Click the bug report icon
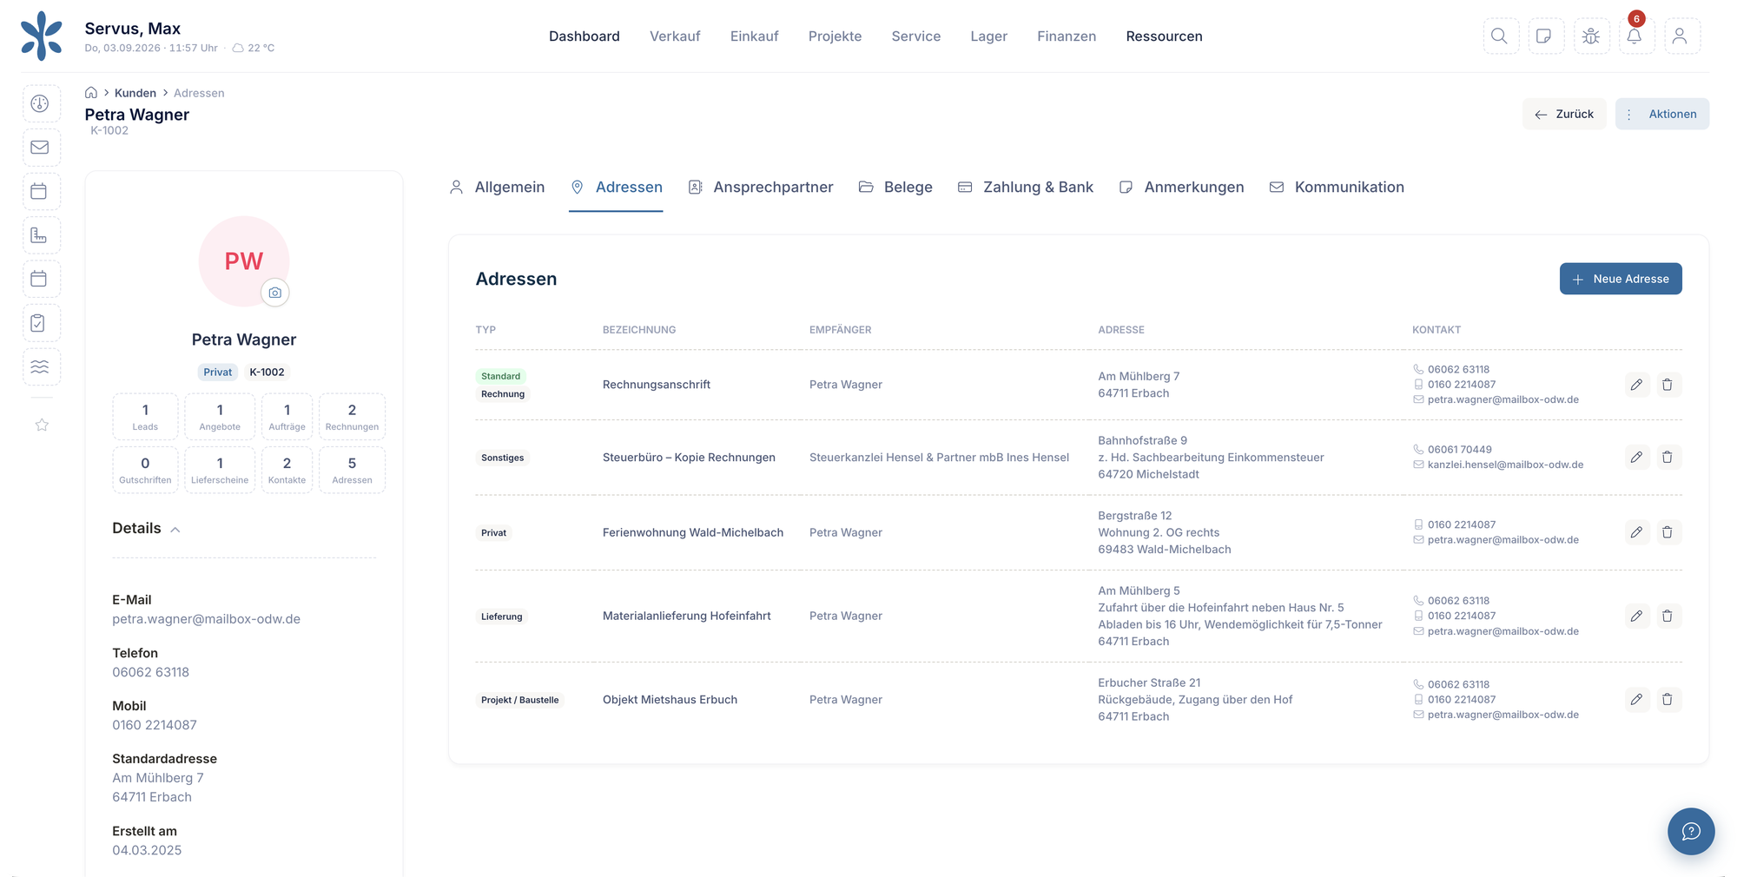This screenshot has width=1737, height=877. 1591,36
